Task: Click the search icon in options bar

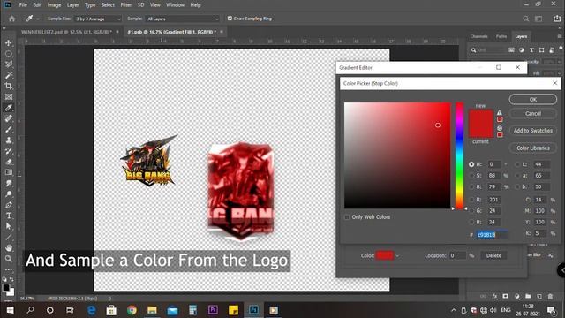Action: [x=526, y=19]
